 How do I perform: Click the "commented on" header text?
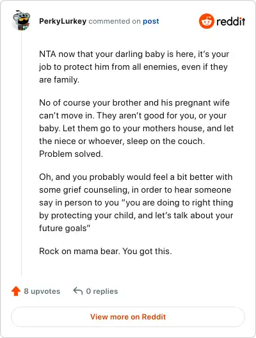tap(115, 21)
